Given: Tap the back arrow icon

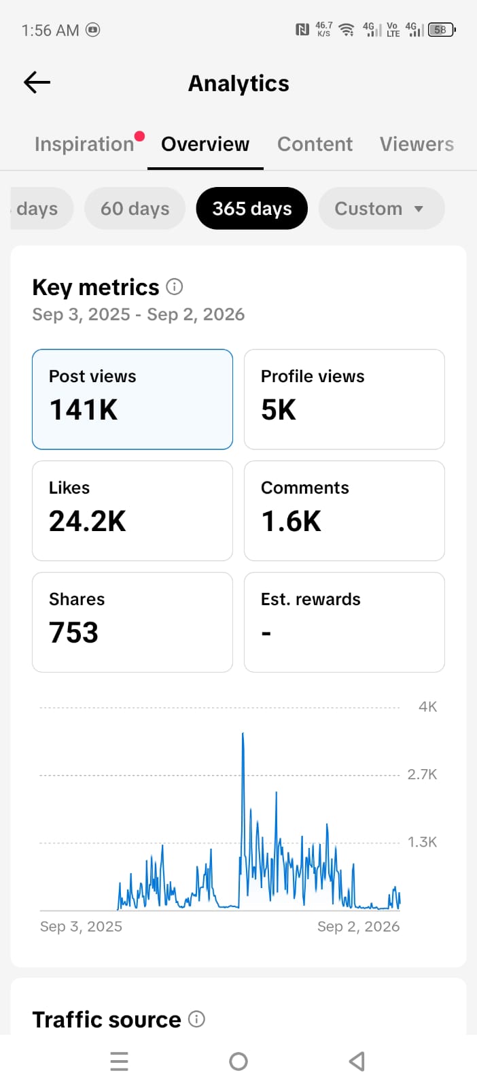Looking at the screenshot, I should pyautogui.click(x=37, y=82).
